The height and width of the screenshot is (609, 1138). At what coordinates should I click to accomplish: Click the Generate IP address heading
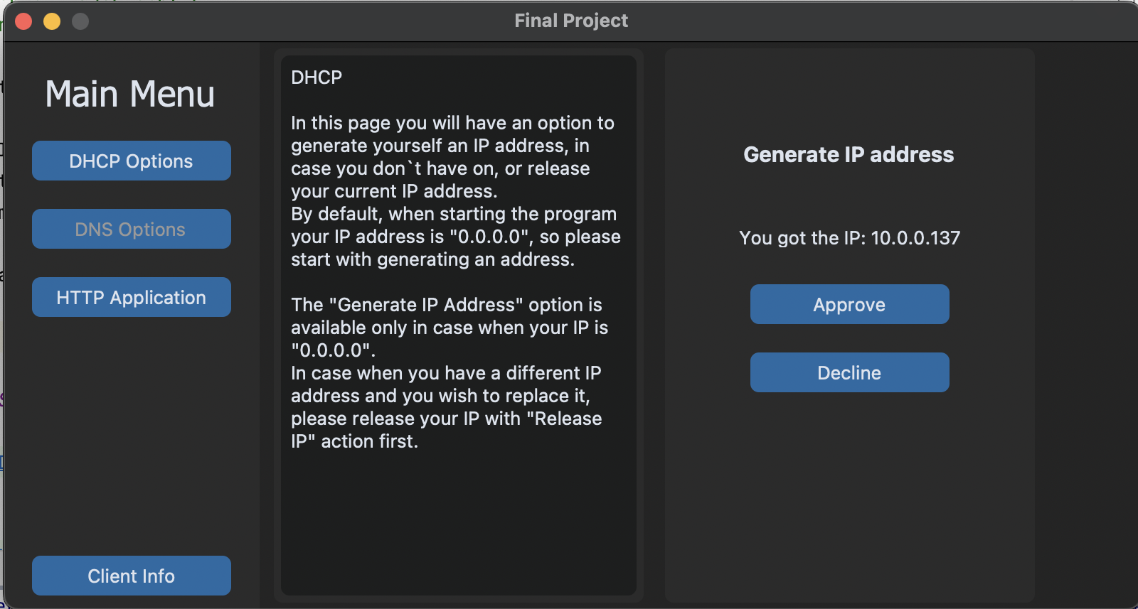(x=849, y=154)
